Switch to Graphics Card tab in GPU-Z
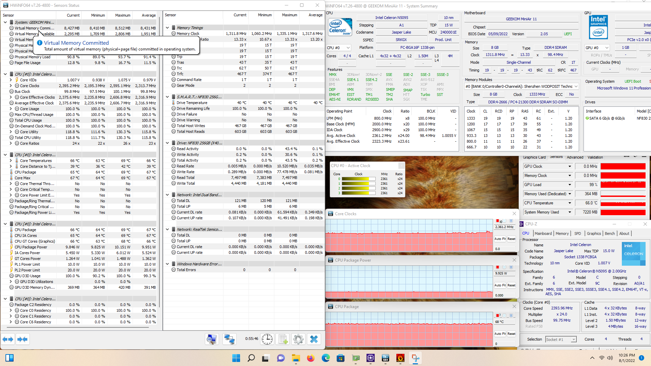This screenshot has width=651, height=366. point(534,157)
